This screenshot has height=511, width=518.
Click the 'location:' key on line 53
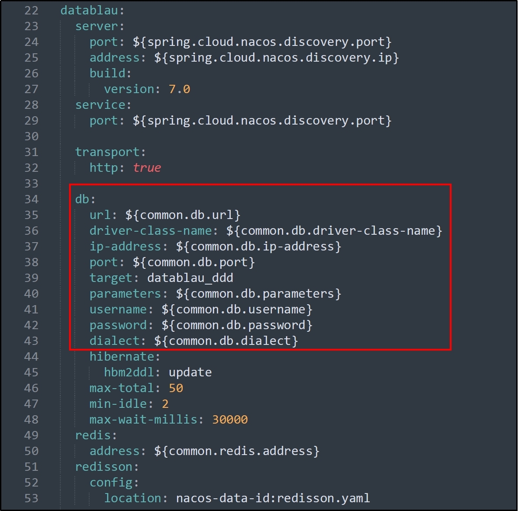[136, 498]
